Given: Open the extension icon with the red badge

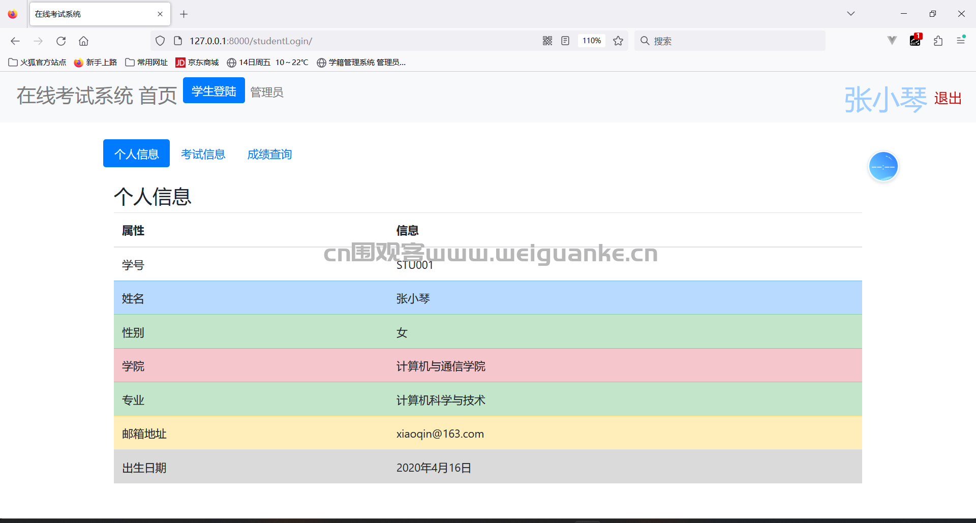Looking at the screenshot, I should point(916,40).
